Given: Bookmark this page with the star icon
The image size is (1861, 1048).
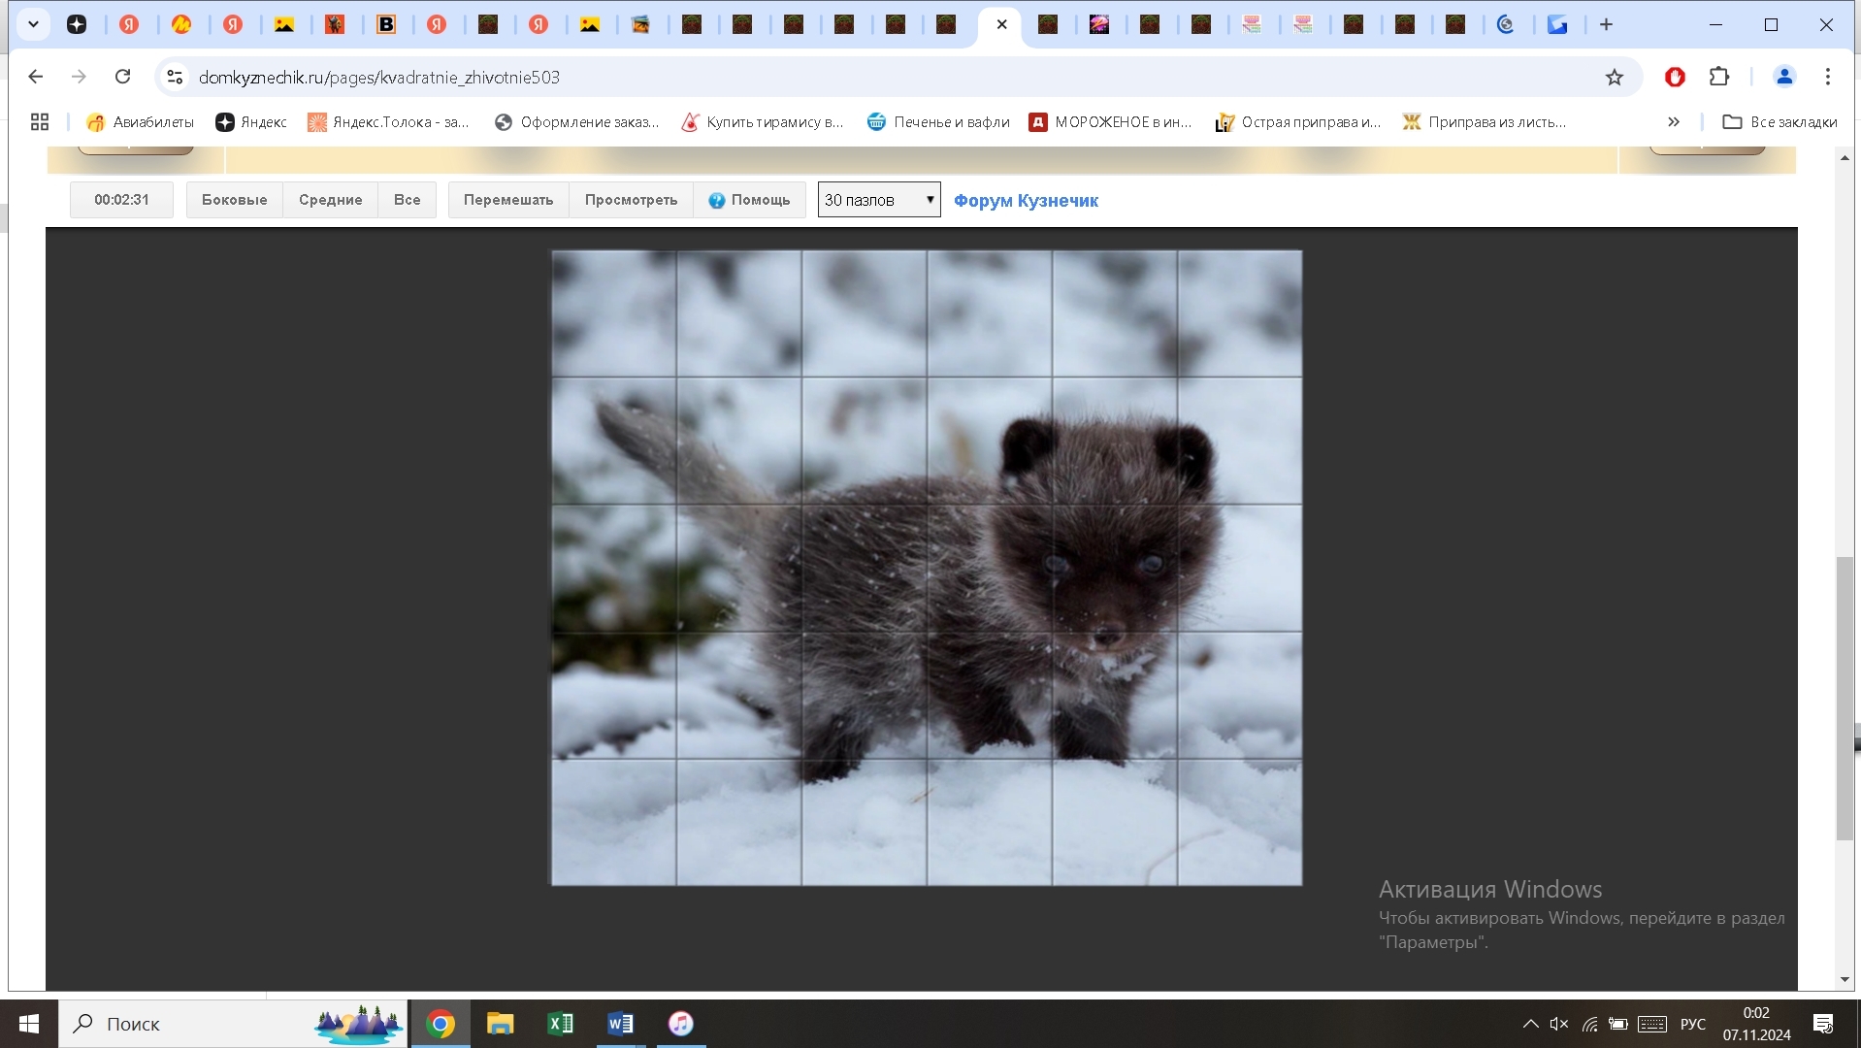Looking at the screenshot, I should 1614,77.
